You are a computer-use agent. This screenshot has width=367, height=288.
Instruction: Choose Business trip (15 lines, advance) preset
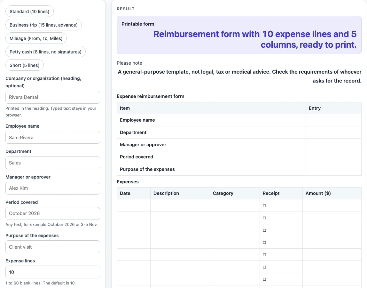point(43,25)
